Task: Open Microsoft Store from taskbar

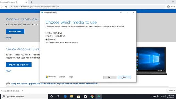Action: pyautogui.click(x=79, y=97)
